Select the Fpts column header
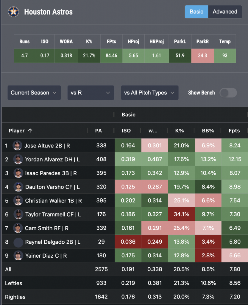The width and height of the screenshot is (248, 305). pyautogui.click(x=234, y=130)
